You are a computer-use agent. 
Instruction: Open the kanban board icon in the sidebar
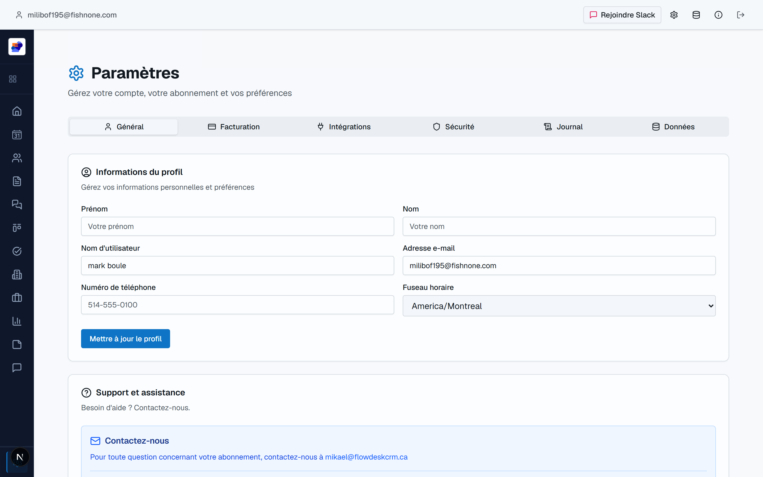pyautogui.click(x=17, y=227)
